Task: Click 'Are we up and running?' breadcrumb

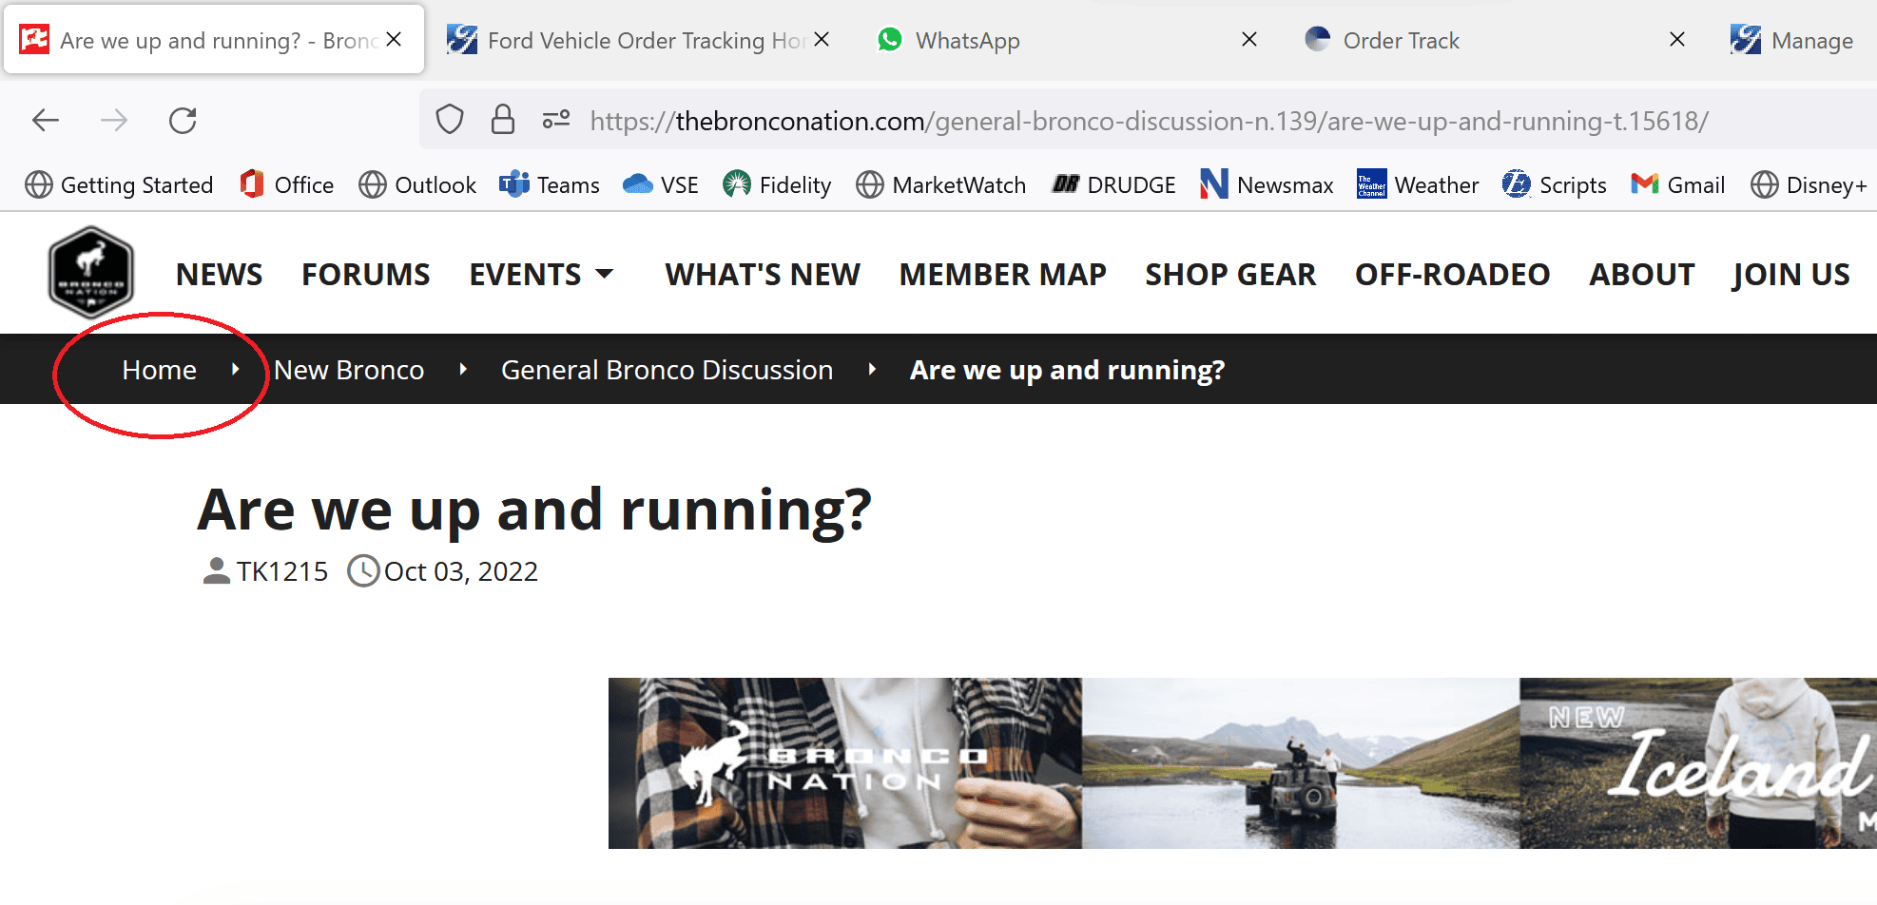Action: pyautogui.click(x=1067, y=370)
